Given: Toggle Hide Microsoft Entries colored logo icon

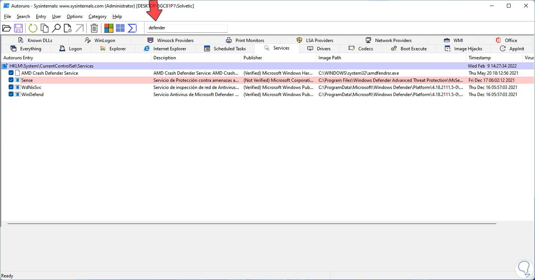Looking at the screenshot, I should [x=109, y=28].
